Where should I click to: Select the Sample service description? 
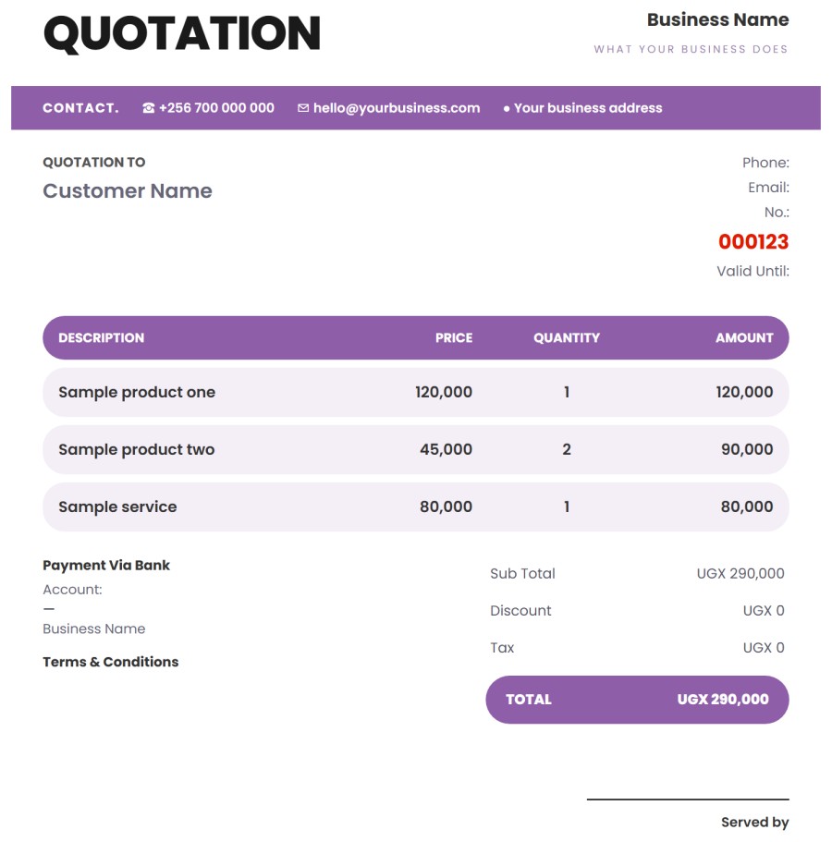point(117,506)
